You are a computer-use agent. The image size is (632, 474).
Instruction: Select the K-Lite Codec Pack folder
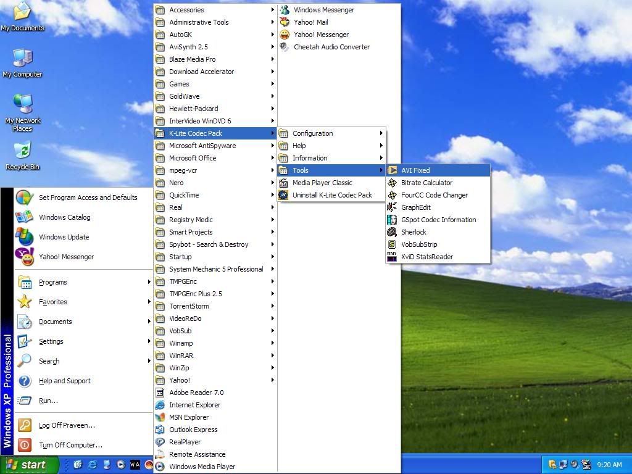click(215, 133)
